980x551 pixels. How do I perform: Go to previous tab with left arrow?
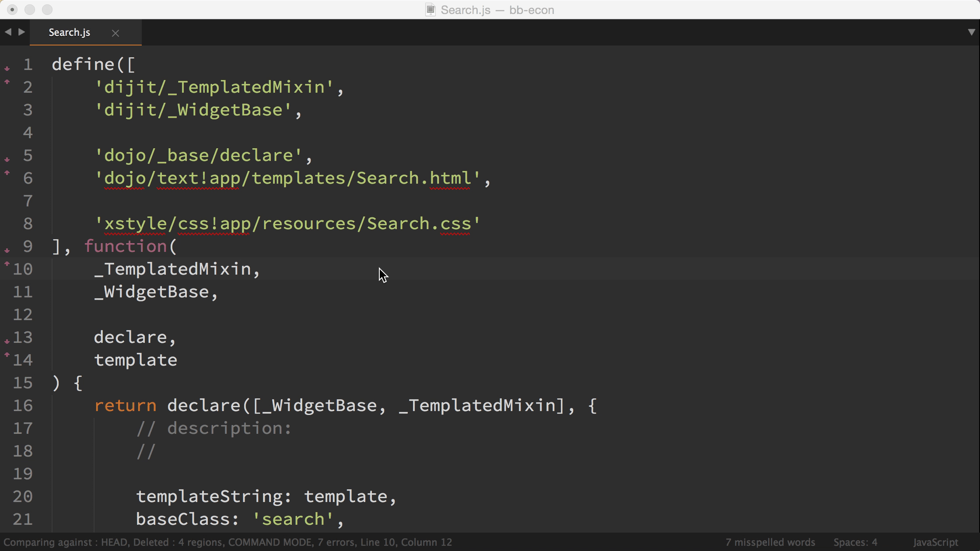click(8, 32)
